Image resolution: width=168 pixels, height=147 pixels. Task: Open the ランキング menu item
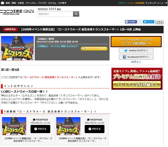click(151, 3)
